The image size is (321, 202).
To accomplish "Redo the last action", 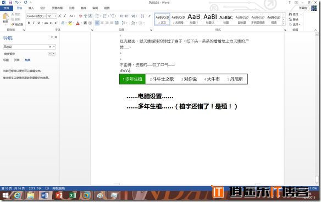I will click(x=25, y=2).
